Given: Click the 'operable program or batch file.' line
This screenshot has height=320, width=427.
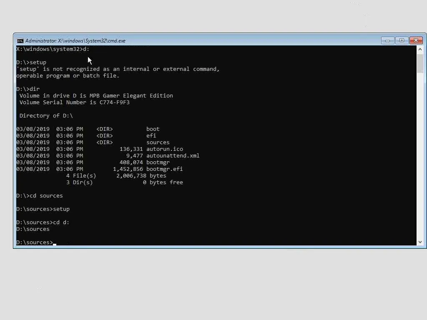Looking at the screenshot, I should pyautogui.click(x=68, y=76).
